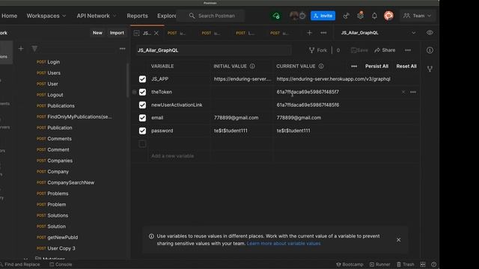479x269 pixels.
Task: Switch to the first POST request tab
Action: coord(177,33)
